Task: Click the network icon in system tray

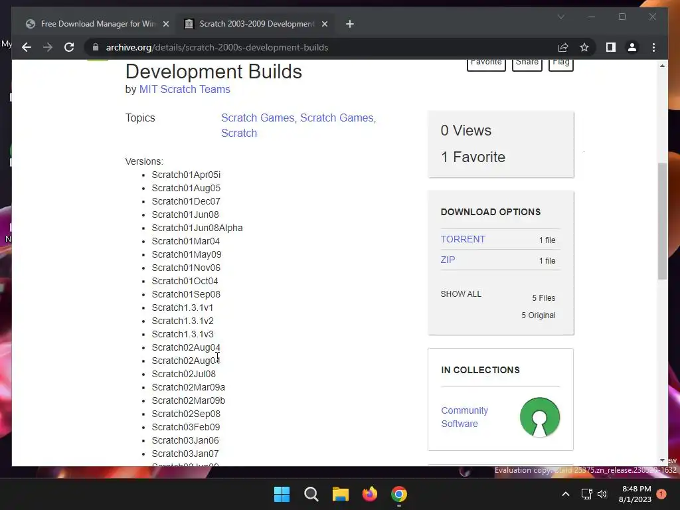Action: coord(586,494)
